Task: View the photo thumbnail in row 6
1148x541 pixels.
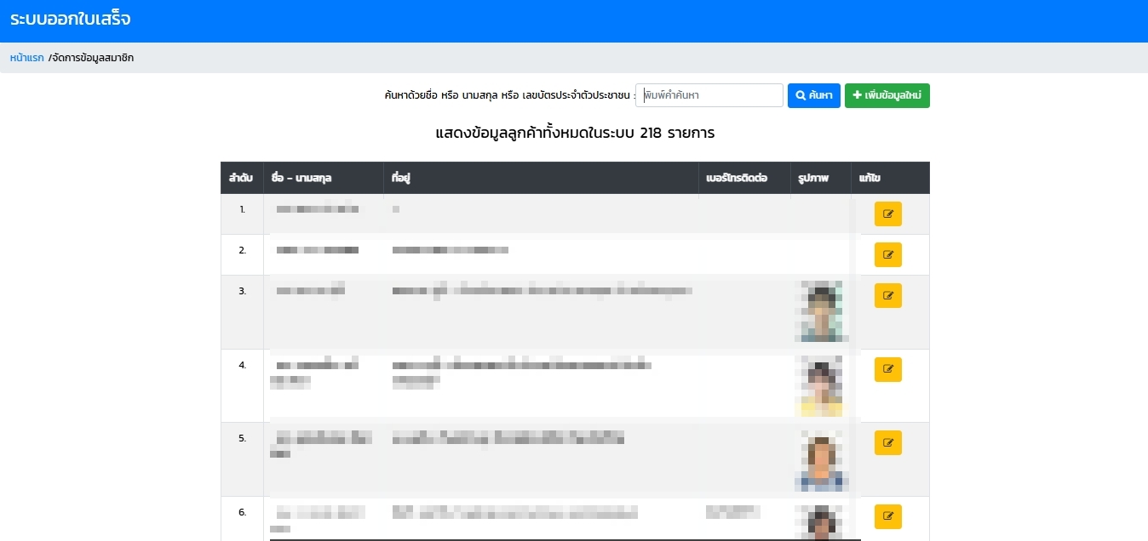Action: 819,522
